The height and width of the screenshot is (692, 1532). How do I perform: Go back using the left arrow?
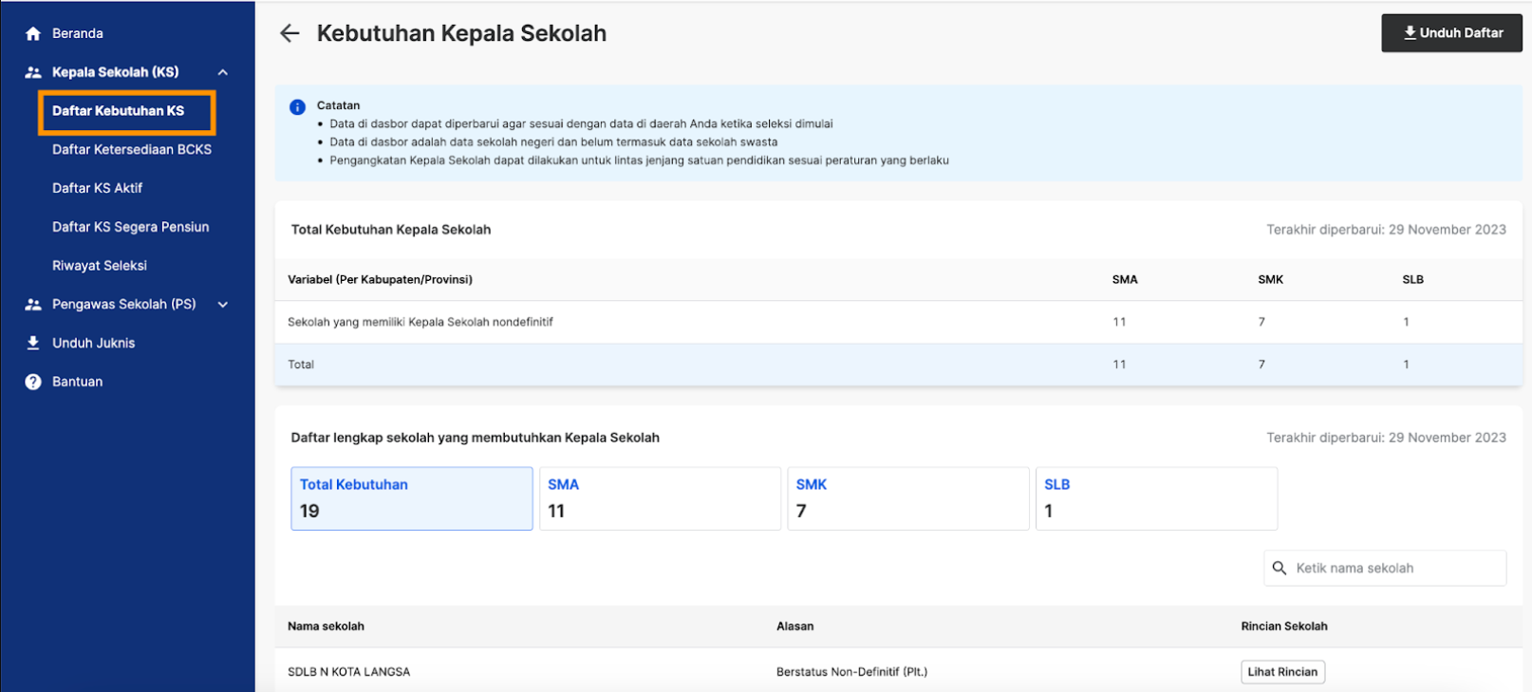pos(290,33)
